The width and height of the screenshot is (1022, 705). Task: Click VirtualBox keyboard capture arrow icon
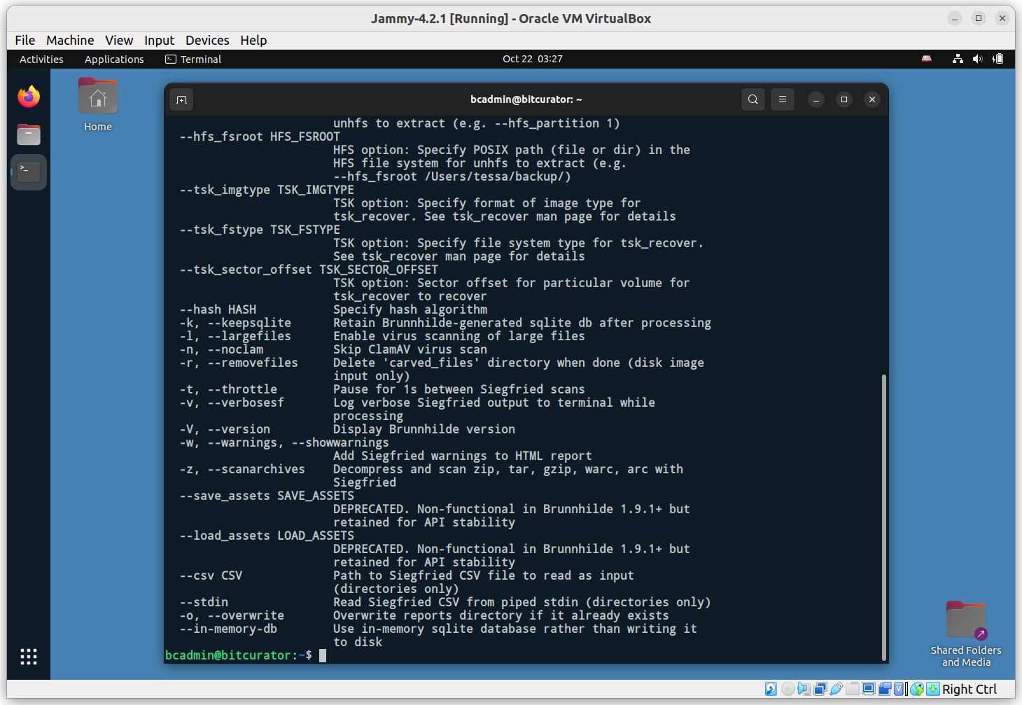coord(933,689)
